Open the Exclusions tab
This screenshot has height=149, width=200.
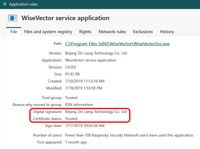coord(143,32)
